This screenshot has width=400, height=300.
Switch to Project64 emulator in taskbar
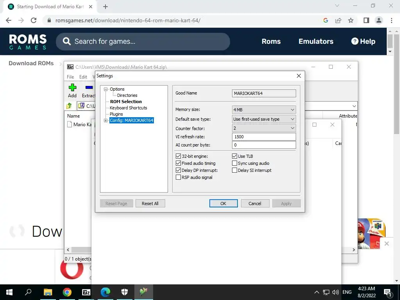click(x=144, y=292)
